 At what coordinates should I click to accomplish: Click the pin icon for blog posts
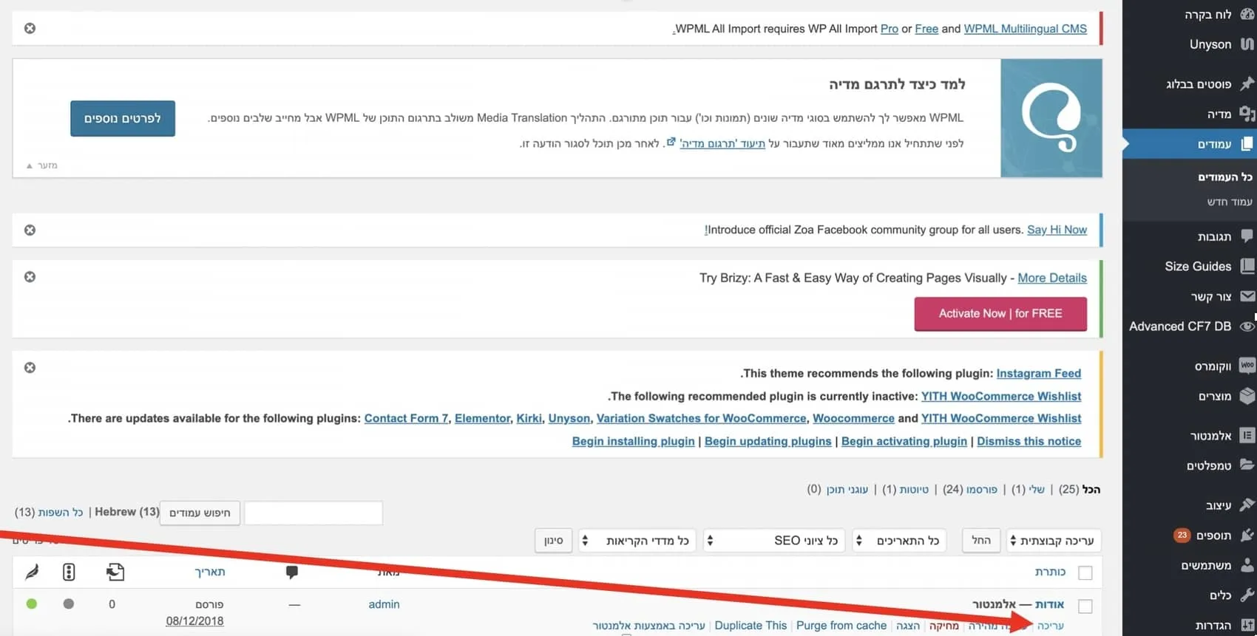point(1247,83)
